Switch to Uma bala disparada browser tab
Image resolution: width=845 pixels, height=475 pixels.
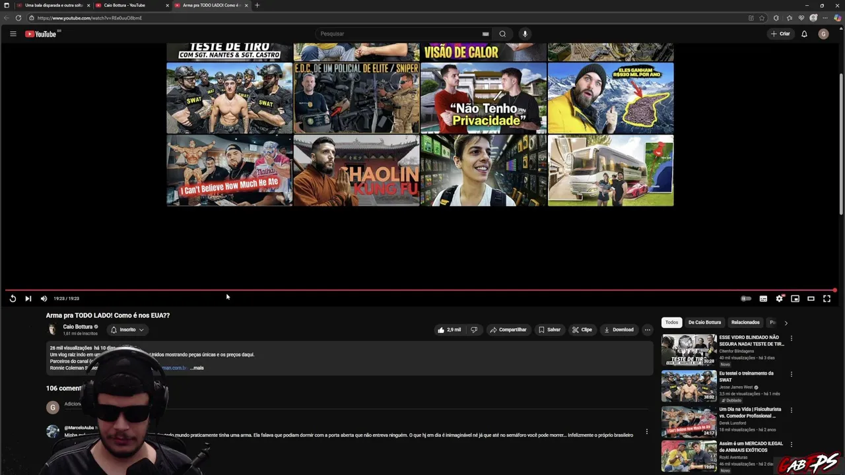(53, 5)
